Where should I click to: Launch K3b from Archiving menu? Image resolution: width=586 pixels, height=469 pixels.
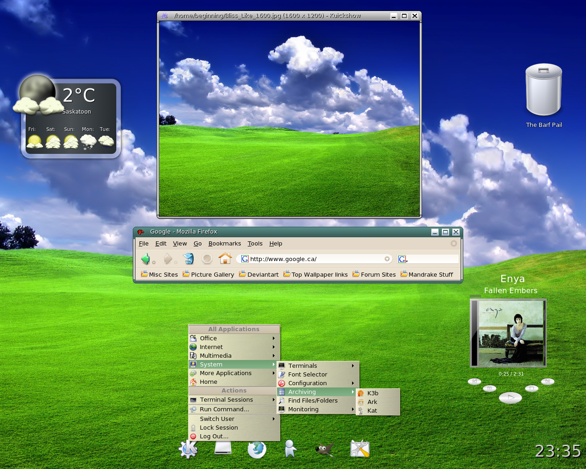378,393
